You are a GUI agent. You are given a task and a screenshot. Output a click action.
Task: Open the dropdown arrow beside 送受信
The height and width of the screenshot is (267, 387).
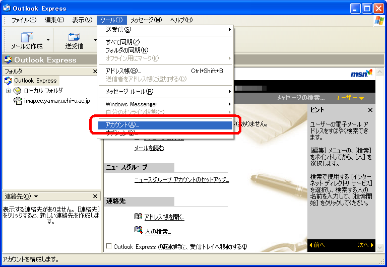click(95, 40)
